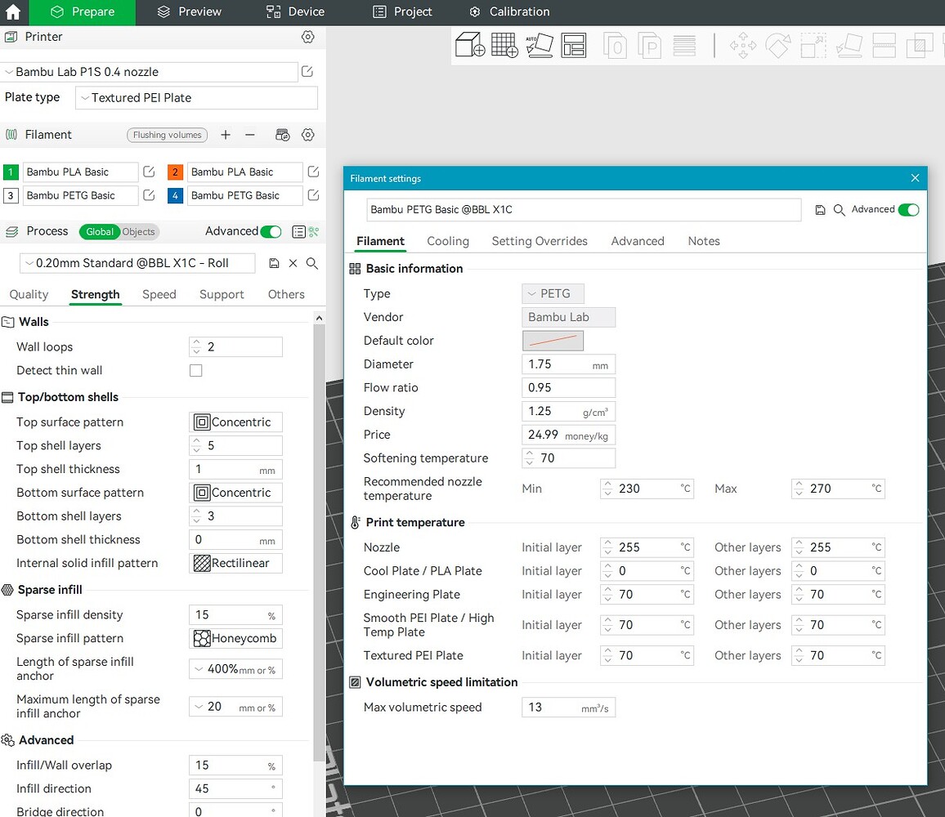The height and width of the screenshot is (817, 945).
Task: Switch to the Preview tab
Action: (189, 12)
